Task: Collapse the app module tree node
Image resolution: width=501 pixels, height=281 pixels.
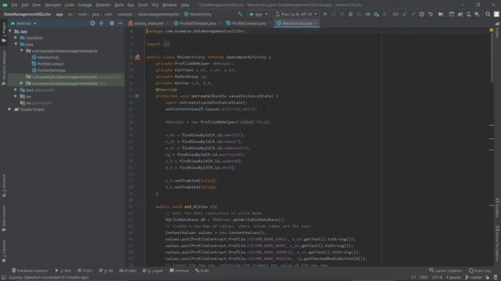Action: tap(10, 31)
